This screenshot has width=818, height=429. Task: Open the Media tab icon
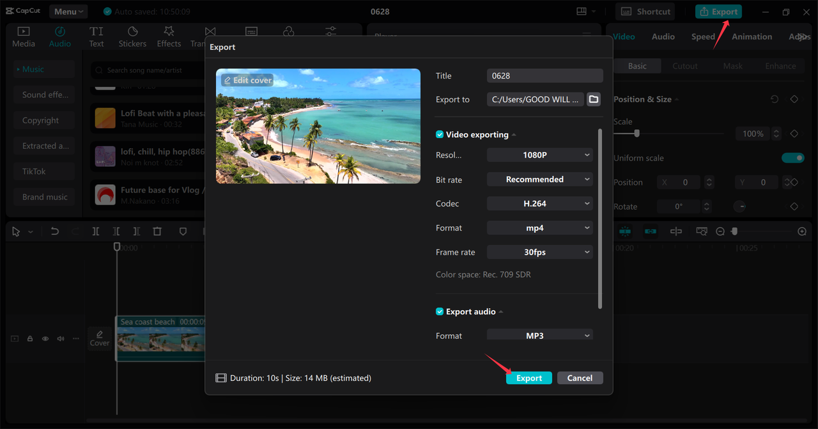pos(24,31)
